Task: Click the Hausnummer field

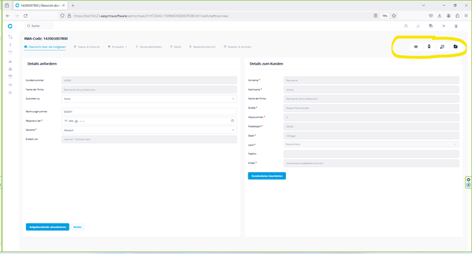Action: tap(371, 117)
